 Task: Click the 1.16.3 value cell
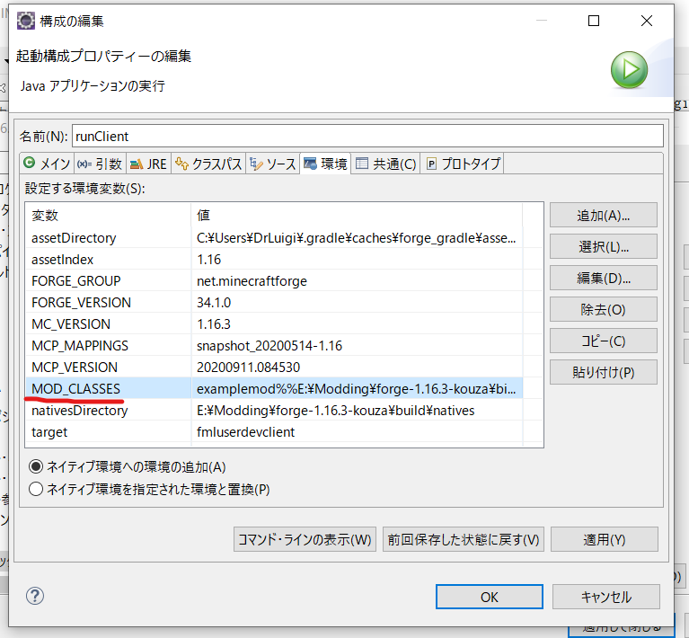point(357,324)
